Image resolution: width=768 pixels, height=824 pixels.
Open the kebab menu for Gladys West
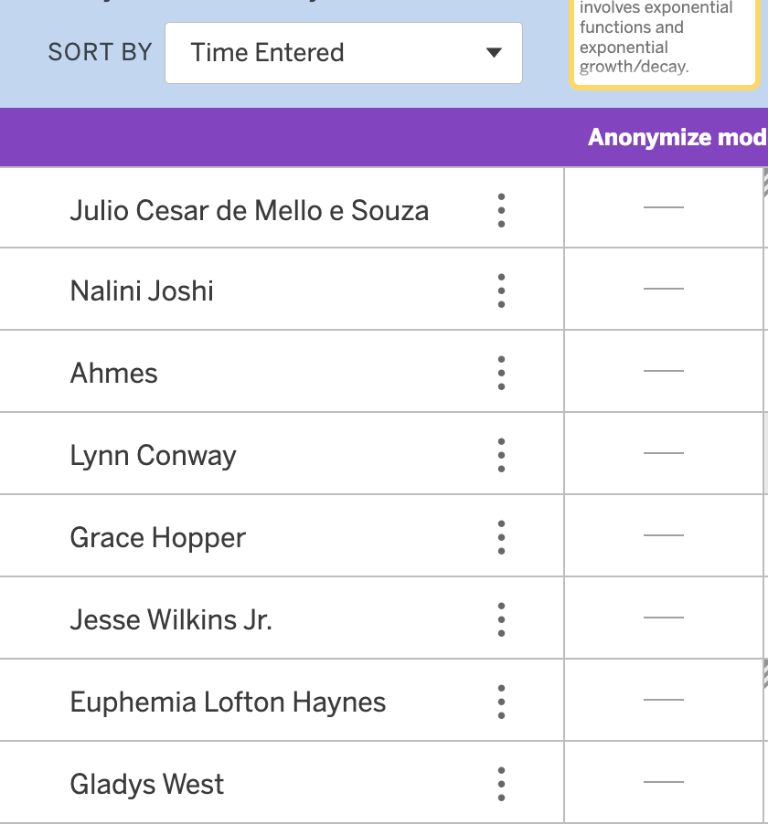(x=501, y=784)
